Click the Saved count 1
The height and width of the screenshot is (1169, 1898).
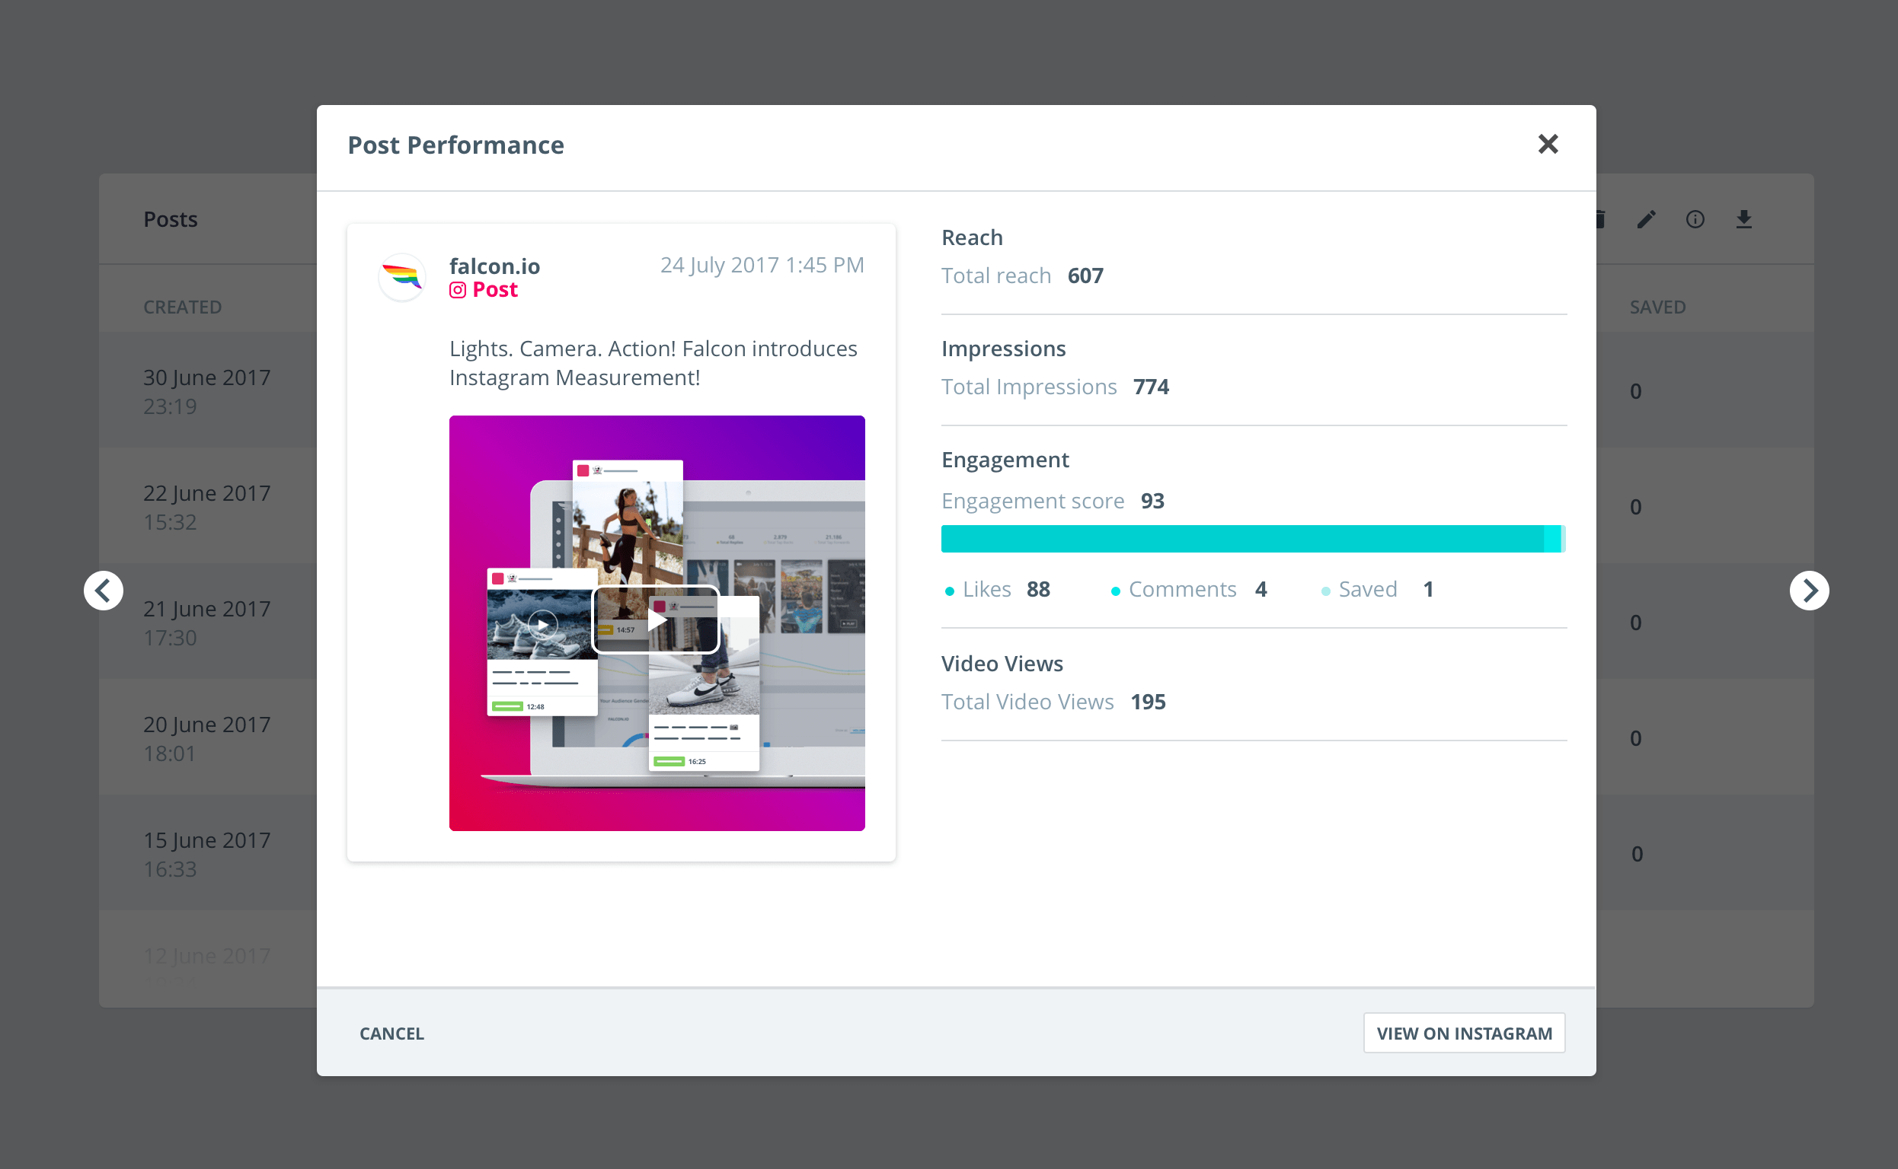coord(1428,589)
